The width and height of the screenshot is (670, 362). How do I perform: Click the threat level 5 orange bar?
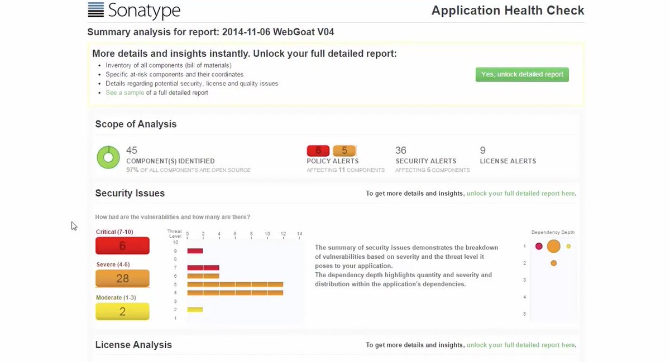[x=235, y=284]
